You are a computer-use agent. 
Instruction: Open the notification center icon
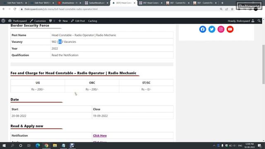260,145
